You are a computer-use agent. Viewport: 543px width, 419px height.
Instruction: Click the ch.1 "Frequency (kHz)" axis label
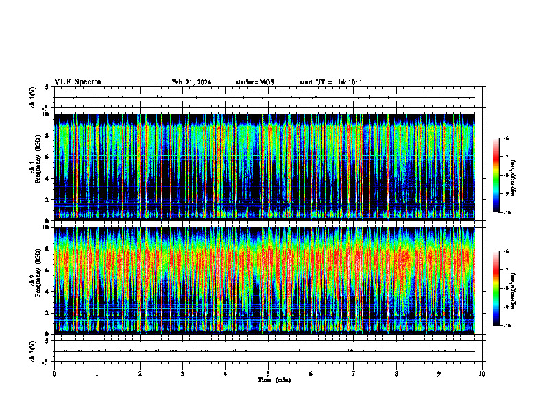38,159
